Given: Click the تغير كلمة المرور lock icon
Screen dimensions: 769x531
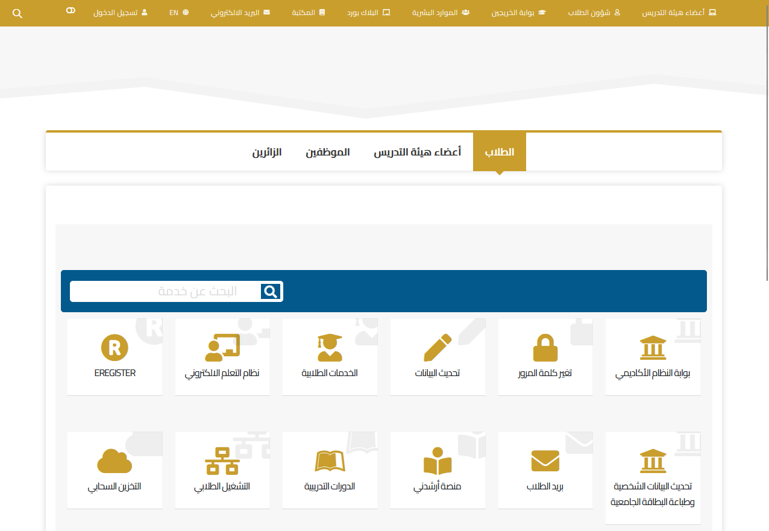Looking at the screenshot, I should point(545,348).
